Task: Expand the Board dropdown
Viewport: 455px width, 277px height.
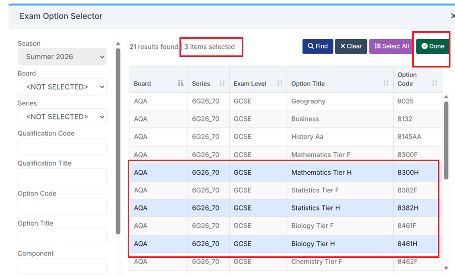Action: click(x=62, y=87)
